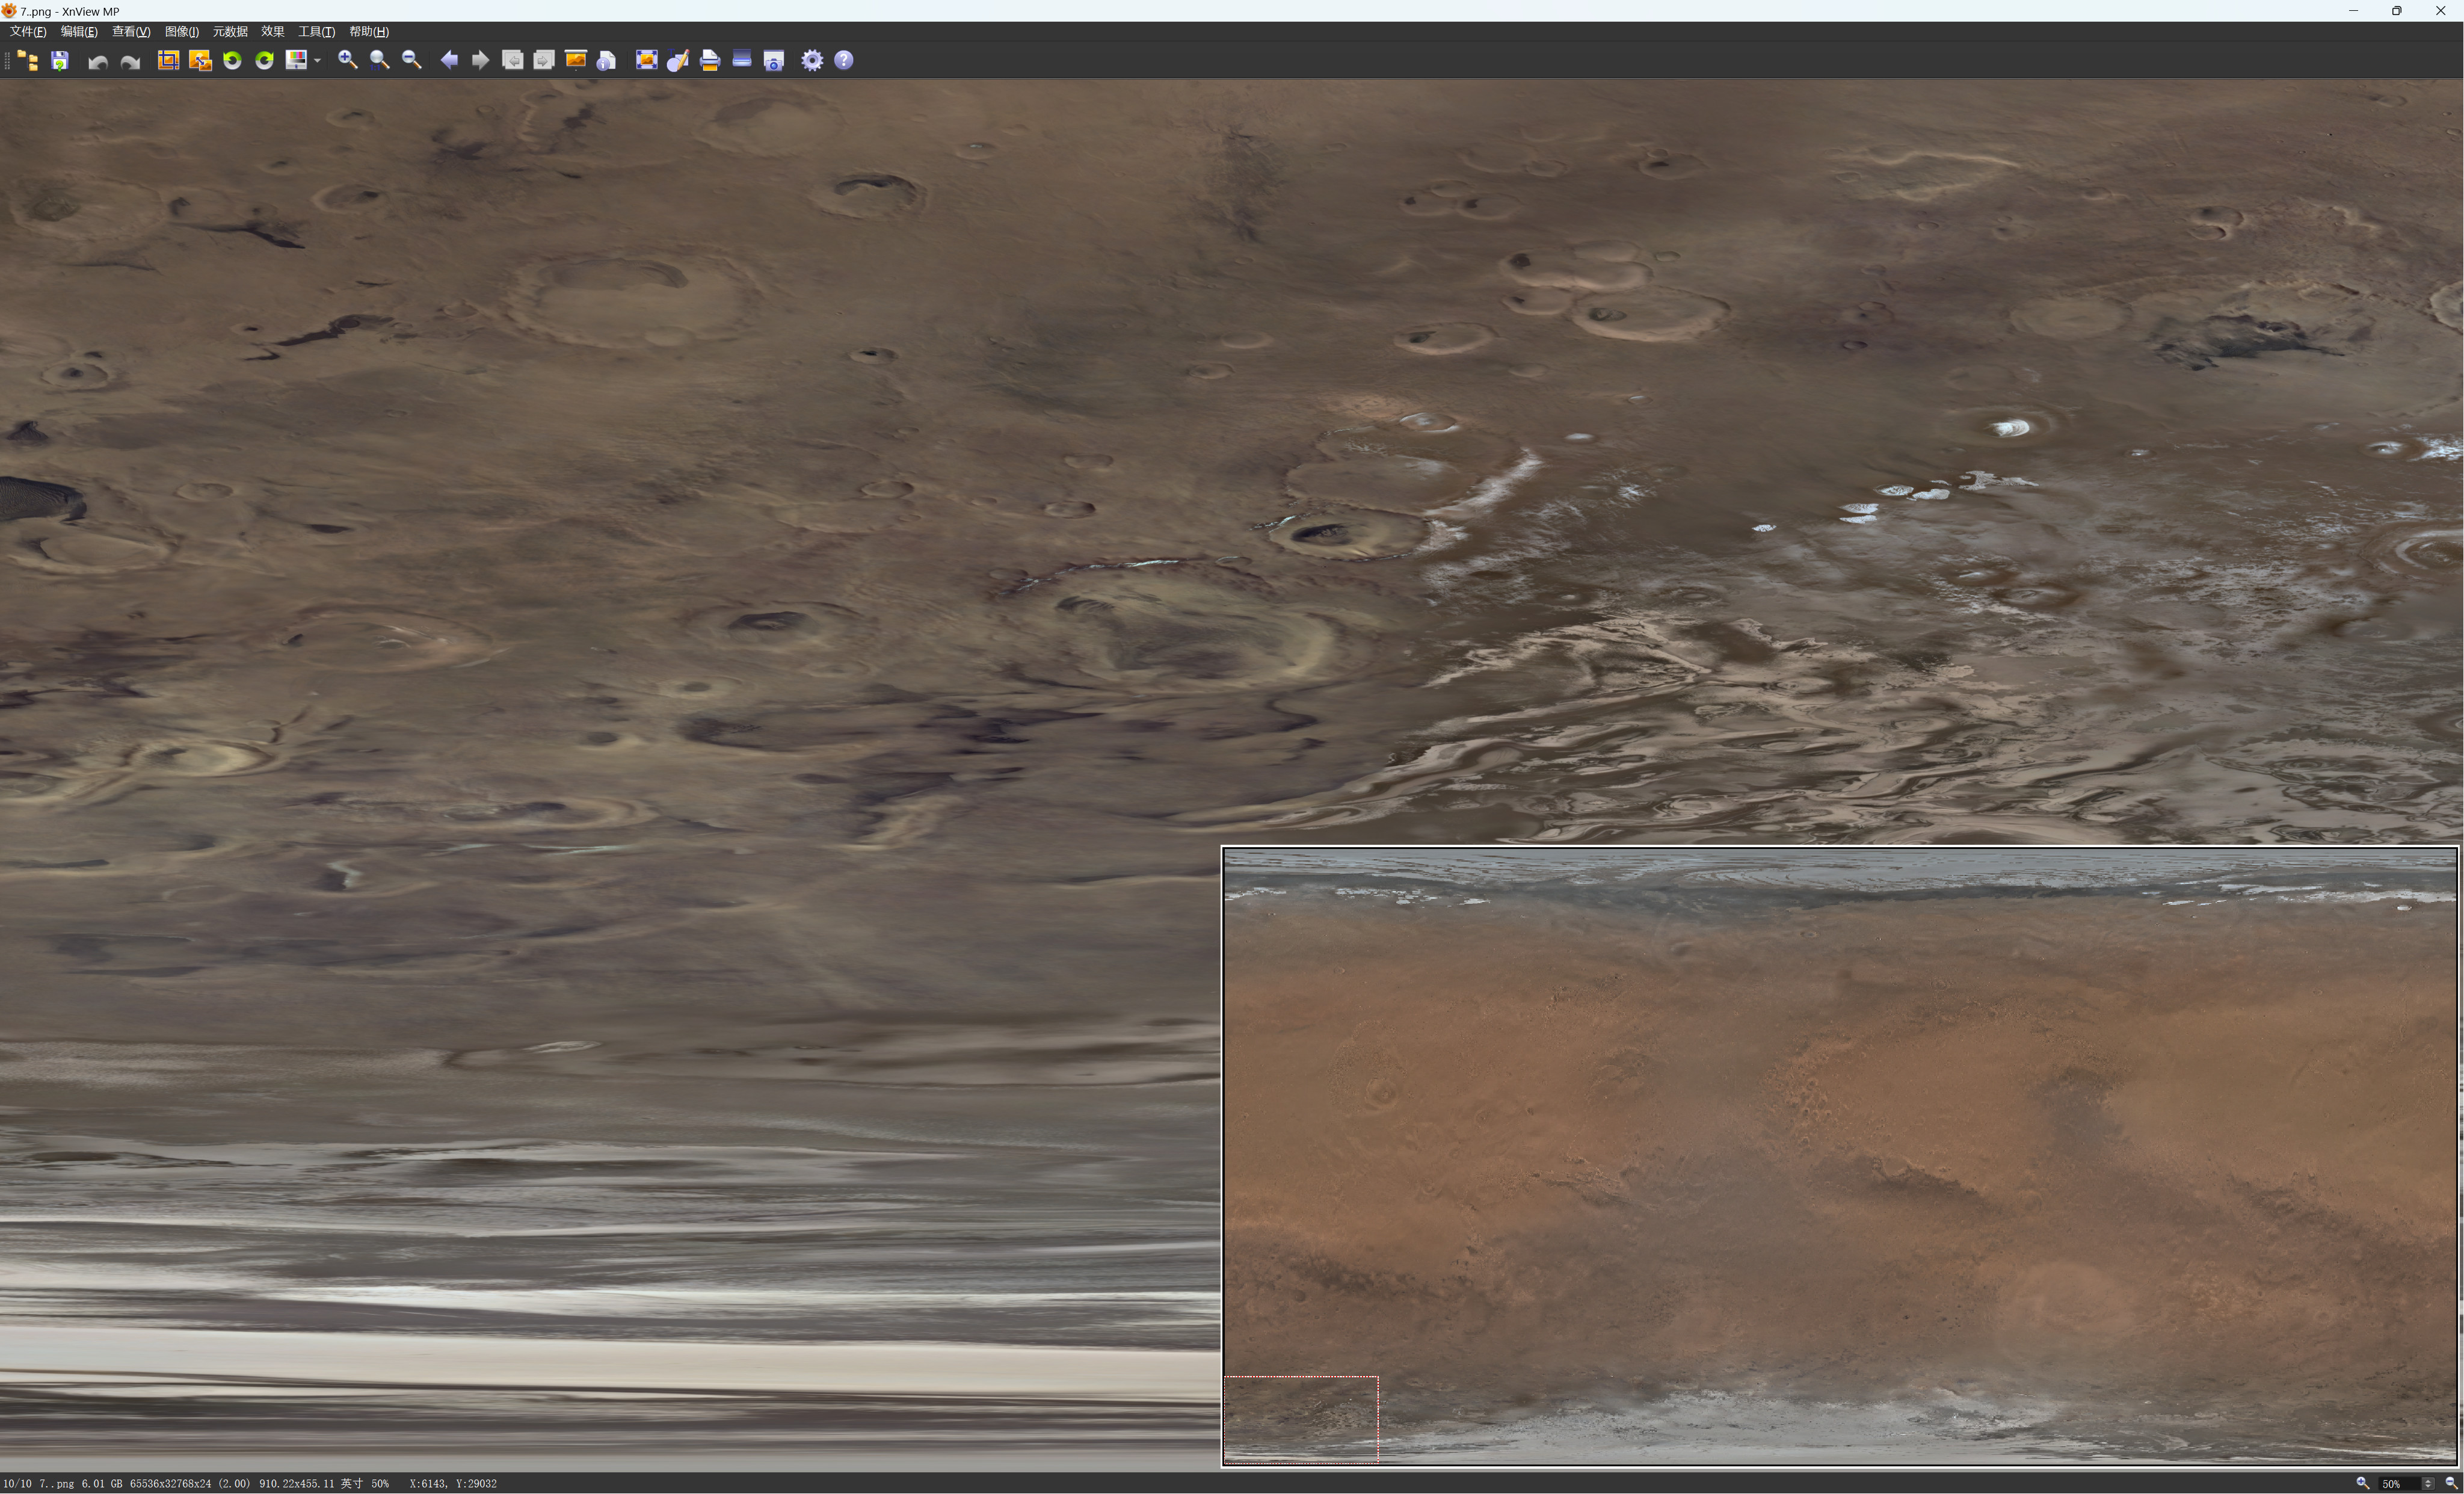Go to next file with right arrow
2464x1494 pixels.
click(481, 61)
